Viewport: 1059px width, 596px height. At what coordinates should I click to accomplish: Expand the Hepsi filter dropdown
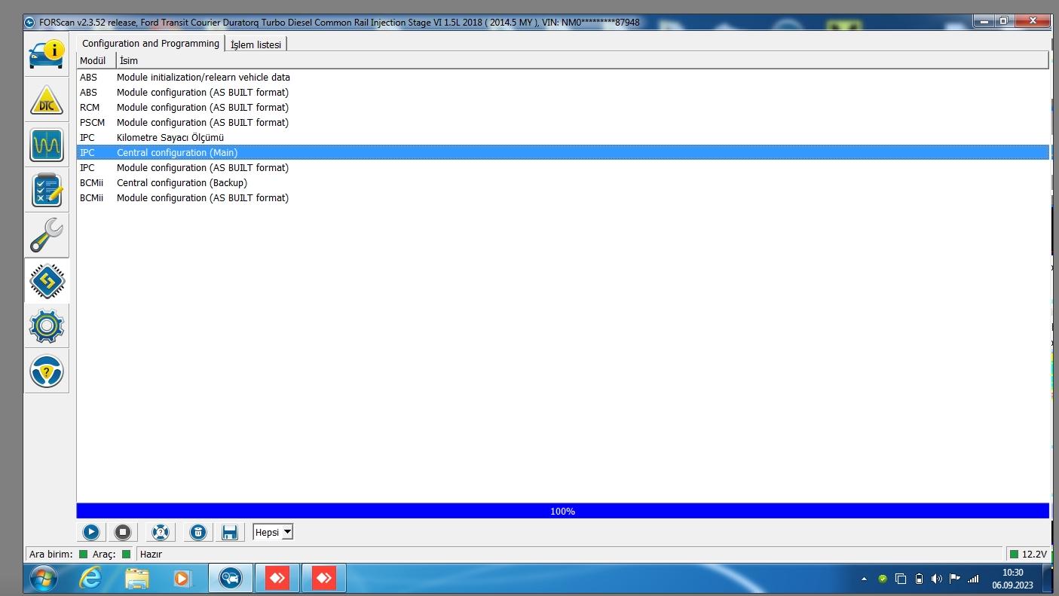pos(286,533)
